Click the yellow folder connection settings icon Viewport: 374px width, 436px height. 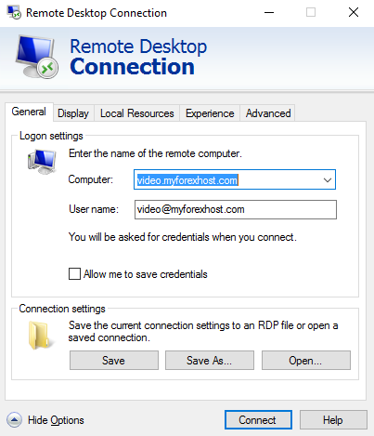(40, 336)
